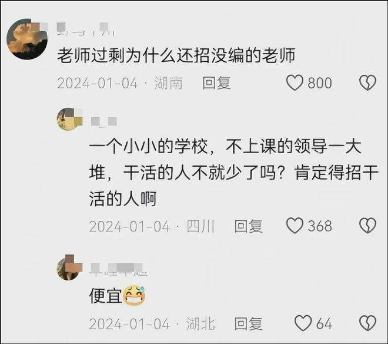Click the comment text "老师过剩为什么还招没编的老师"
The width and height of the screenshot is (388, 344).
(175, 56)
